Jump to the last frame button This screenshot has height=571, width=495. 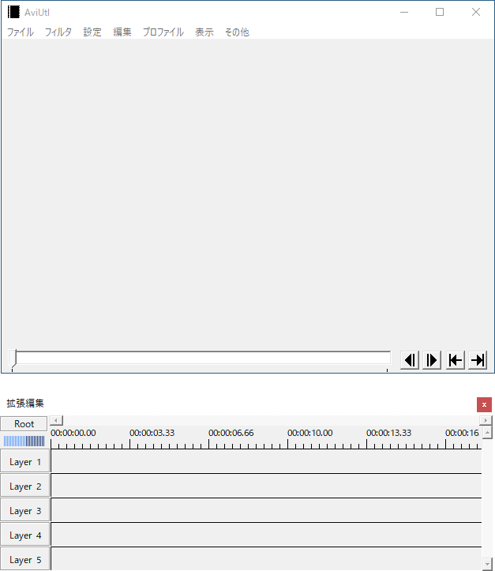point(478,360)
